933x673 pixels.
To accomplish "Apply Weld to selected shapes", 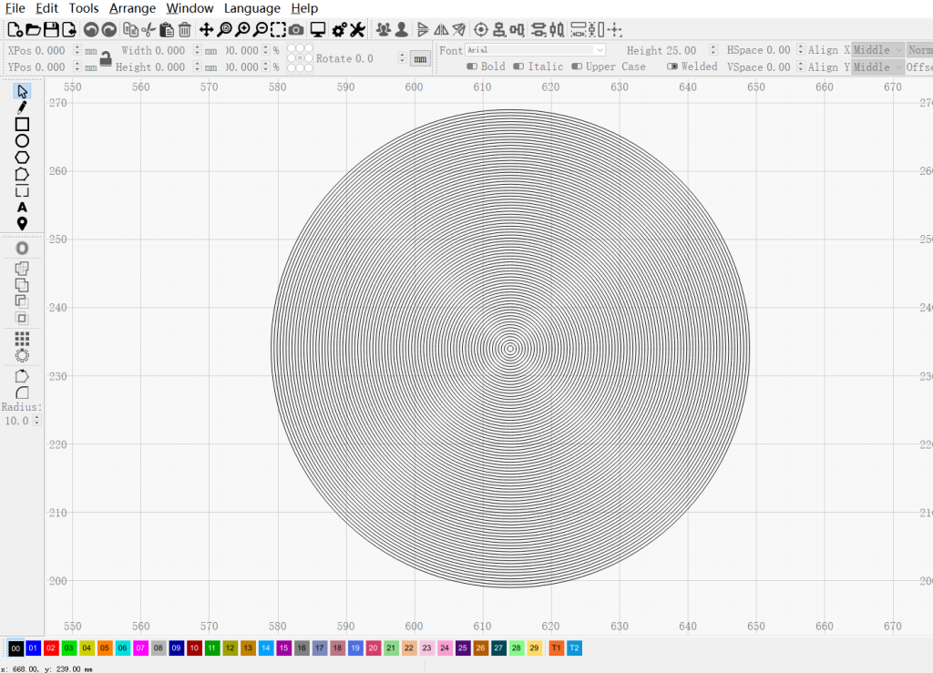I will tap(22, 269).
